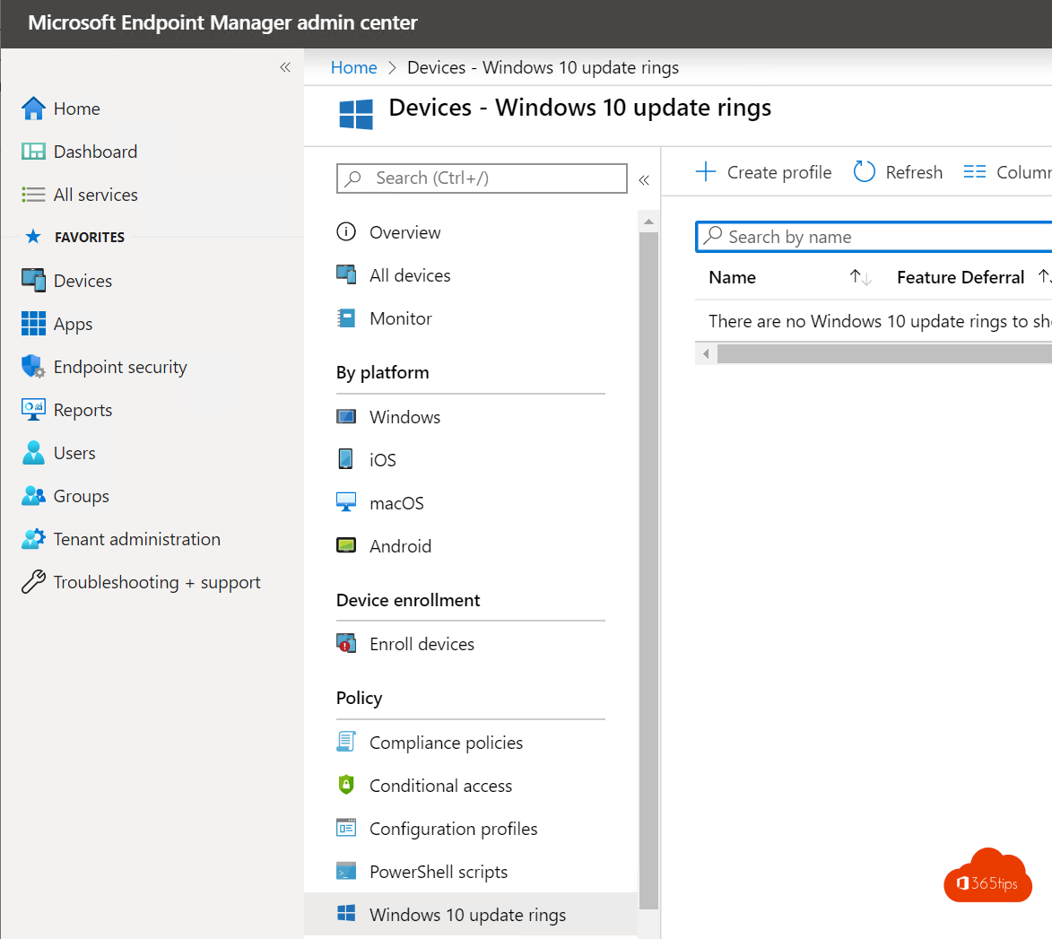The height and width of the screenshot is (939, 1052).
Task: Click the Refresh button
Action: click(x=898, y=172)
